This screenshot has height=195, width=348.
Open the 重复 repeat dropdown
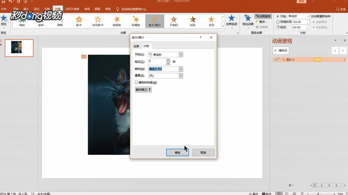181,76
